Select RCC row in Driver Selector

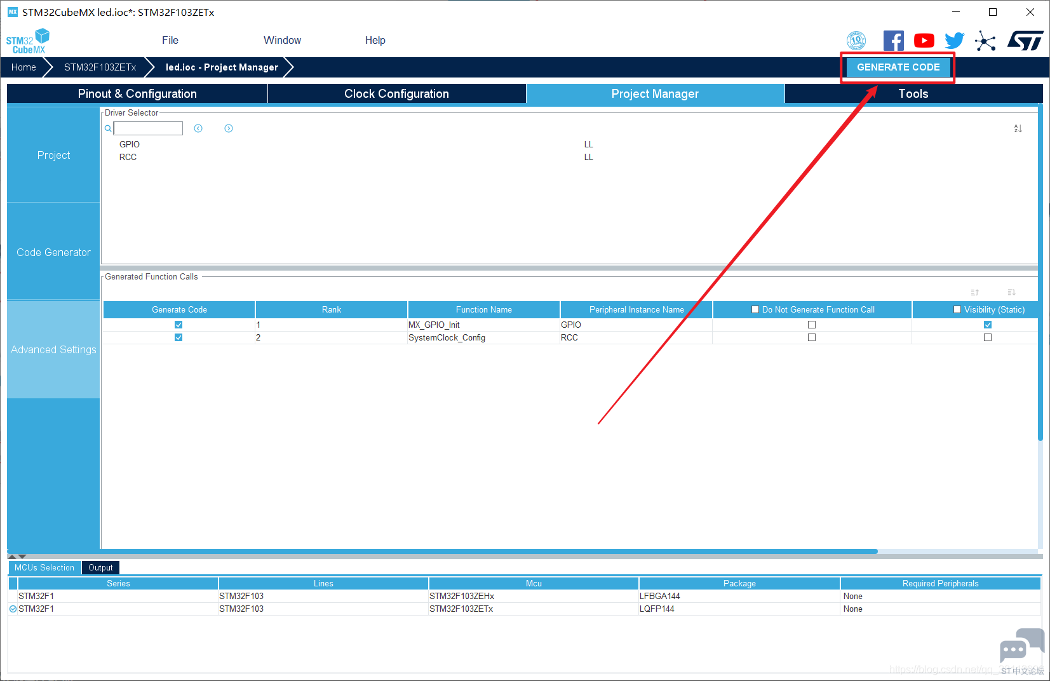pyautogui.click(x=128, y=157)
